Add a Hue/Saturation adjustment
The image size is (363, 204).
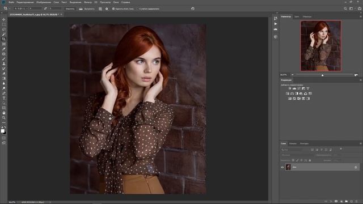288,93
